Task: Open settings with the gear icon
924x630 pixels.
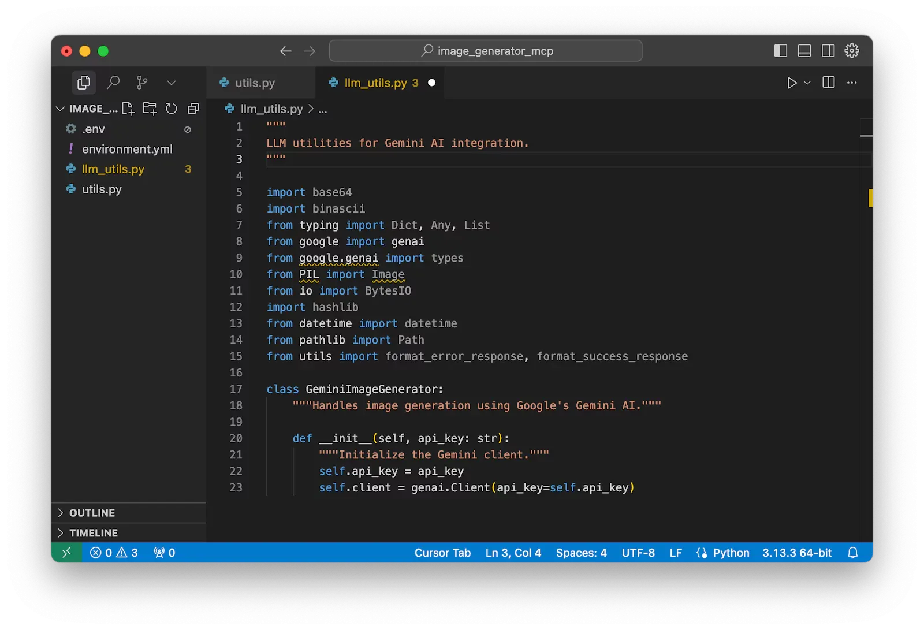Action: click(851, 51)
